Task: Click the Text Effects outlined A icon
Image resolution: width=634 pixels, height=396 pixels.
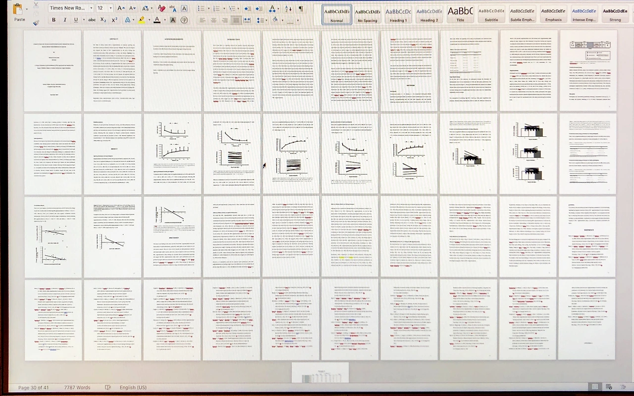Action: [127, 20]
